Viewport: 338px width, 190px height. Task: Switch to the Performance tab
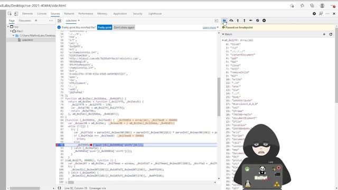[86, 14]
